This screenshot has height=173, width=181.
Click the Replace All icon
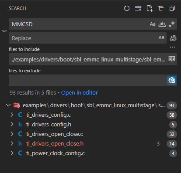pos(173,38)
